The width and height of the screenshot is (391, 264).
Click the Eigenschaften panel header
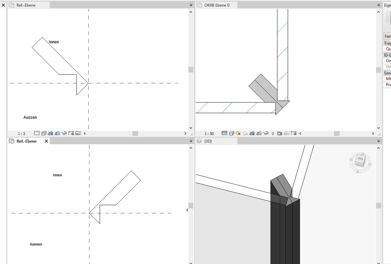tap(387, 5)
